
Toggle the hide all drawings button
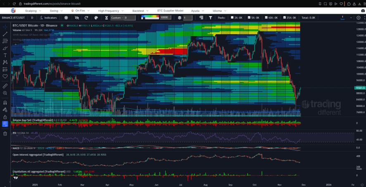(5, 124)
